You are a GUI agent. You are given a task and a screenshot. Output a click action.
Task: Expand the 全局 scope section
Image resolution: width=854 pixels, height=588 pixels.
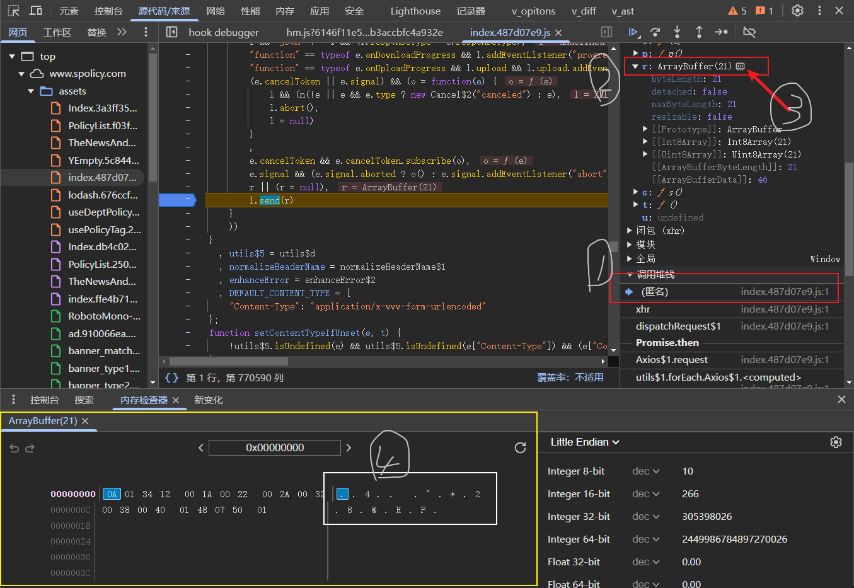[x=630, y=259]
